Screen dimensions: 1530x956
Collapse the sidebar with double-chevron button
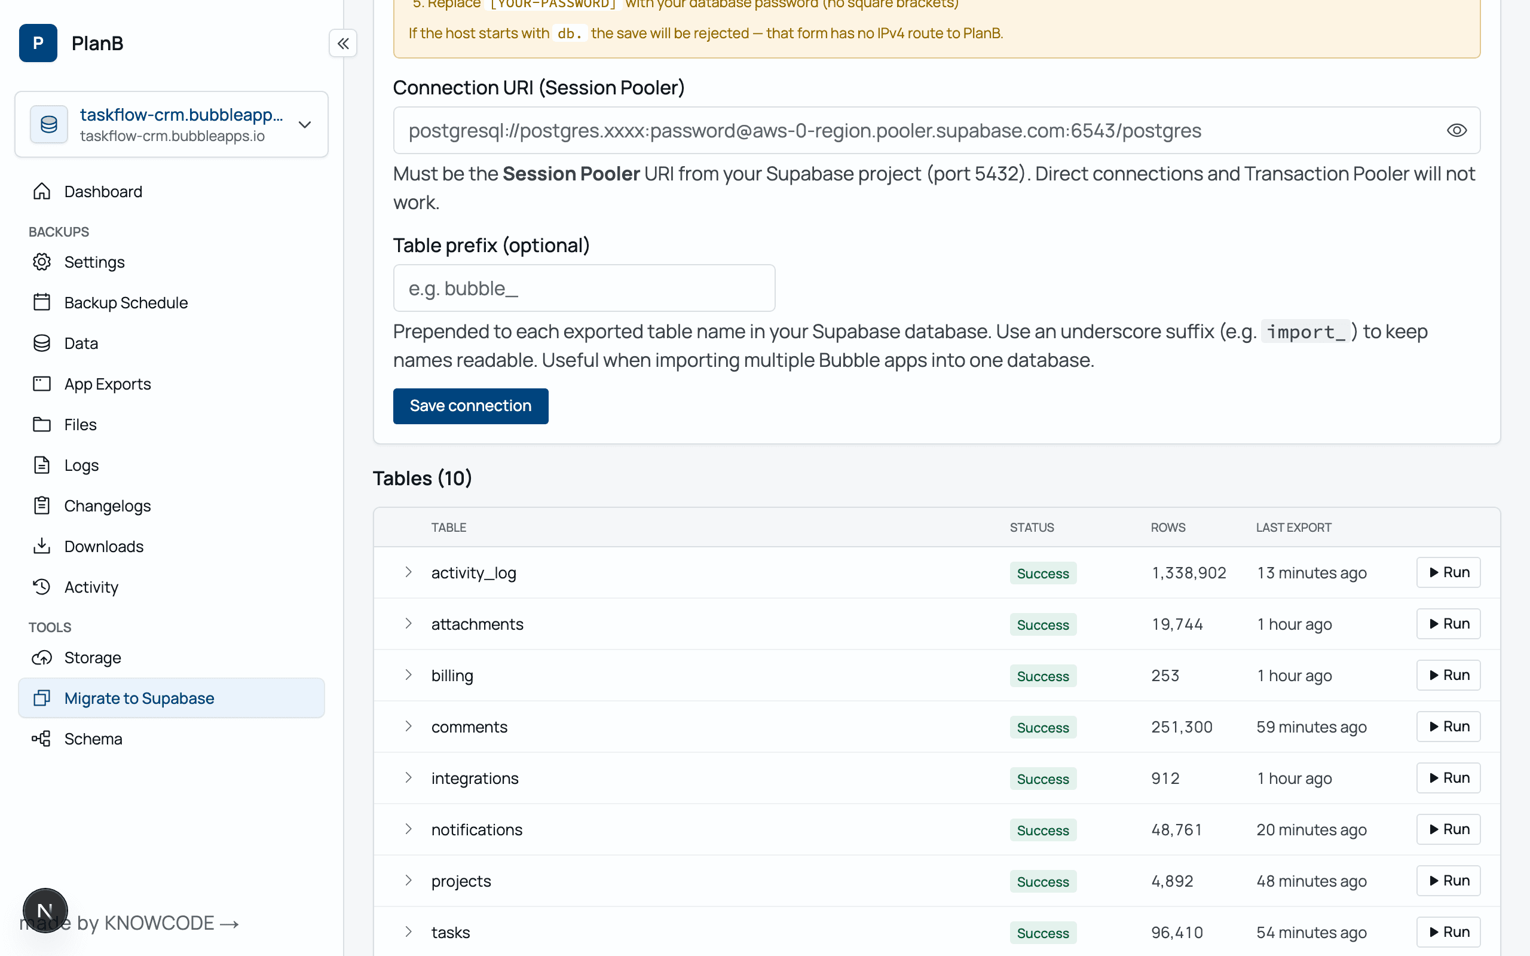[342, 44]
